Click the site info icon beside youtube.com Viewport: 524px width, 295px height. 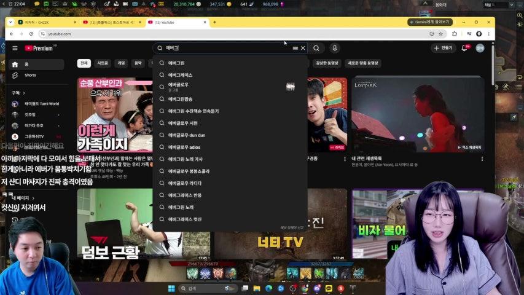[43, 34]
